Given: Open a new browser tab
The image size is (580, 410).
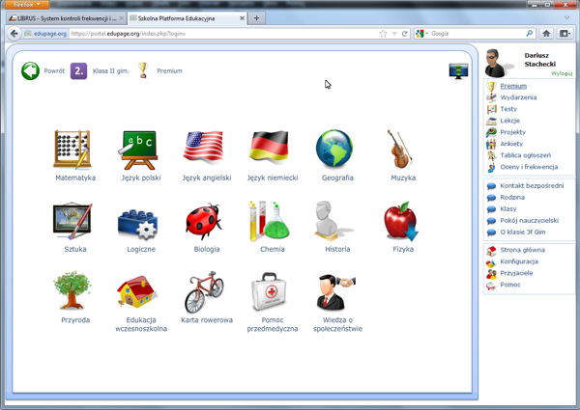Looking at the screenshot, I should click(x=256, y=18).
